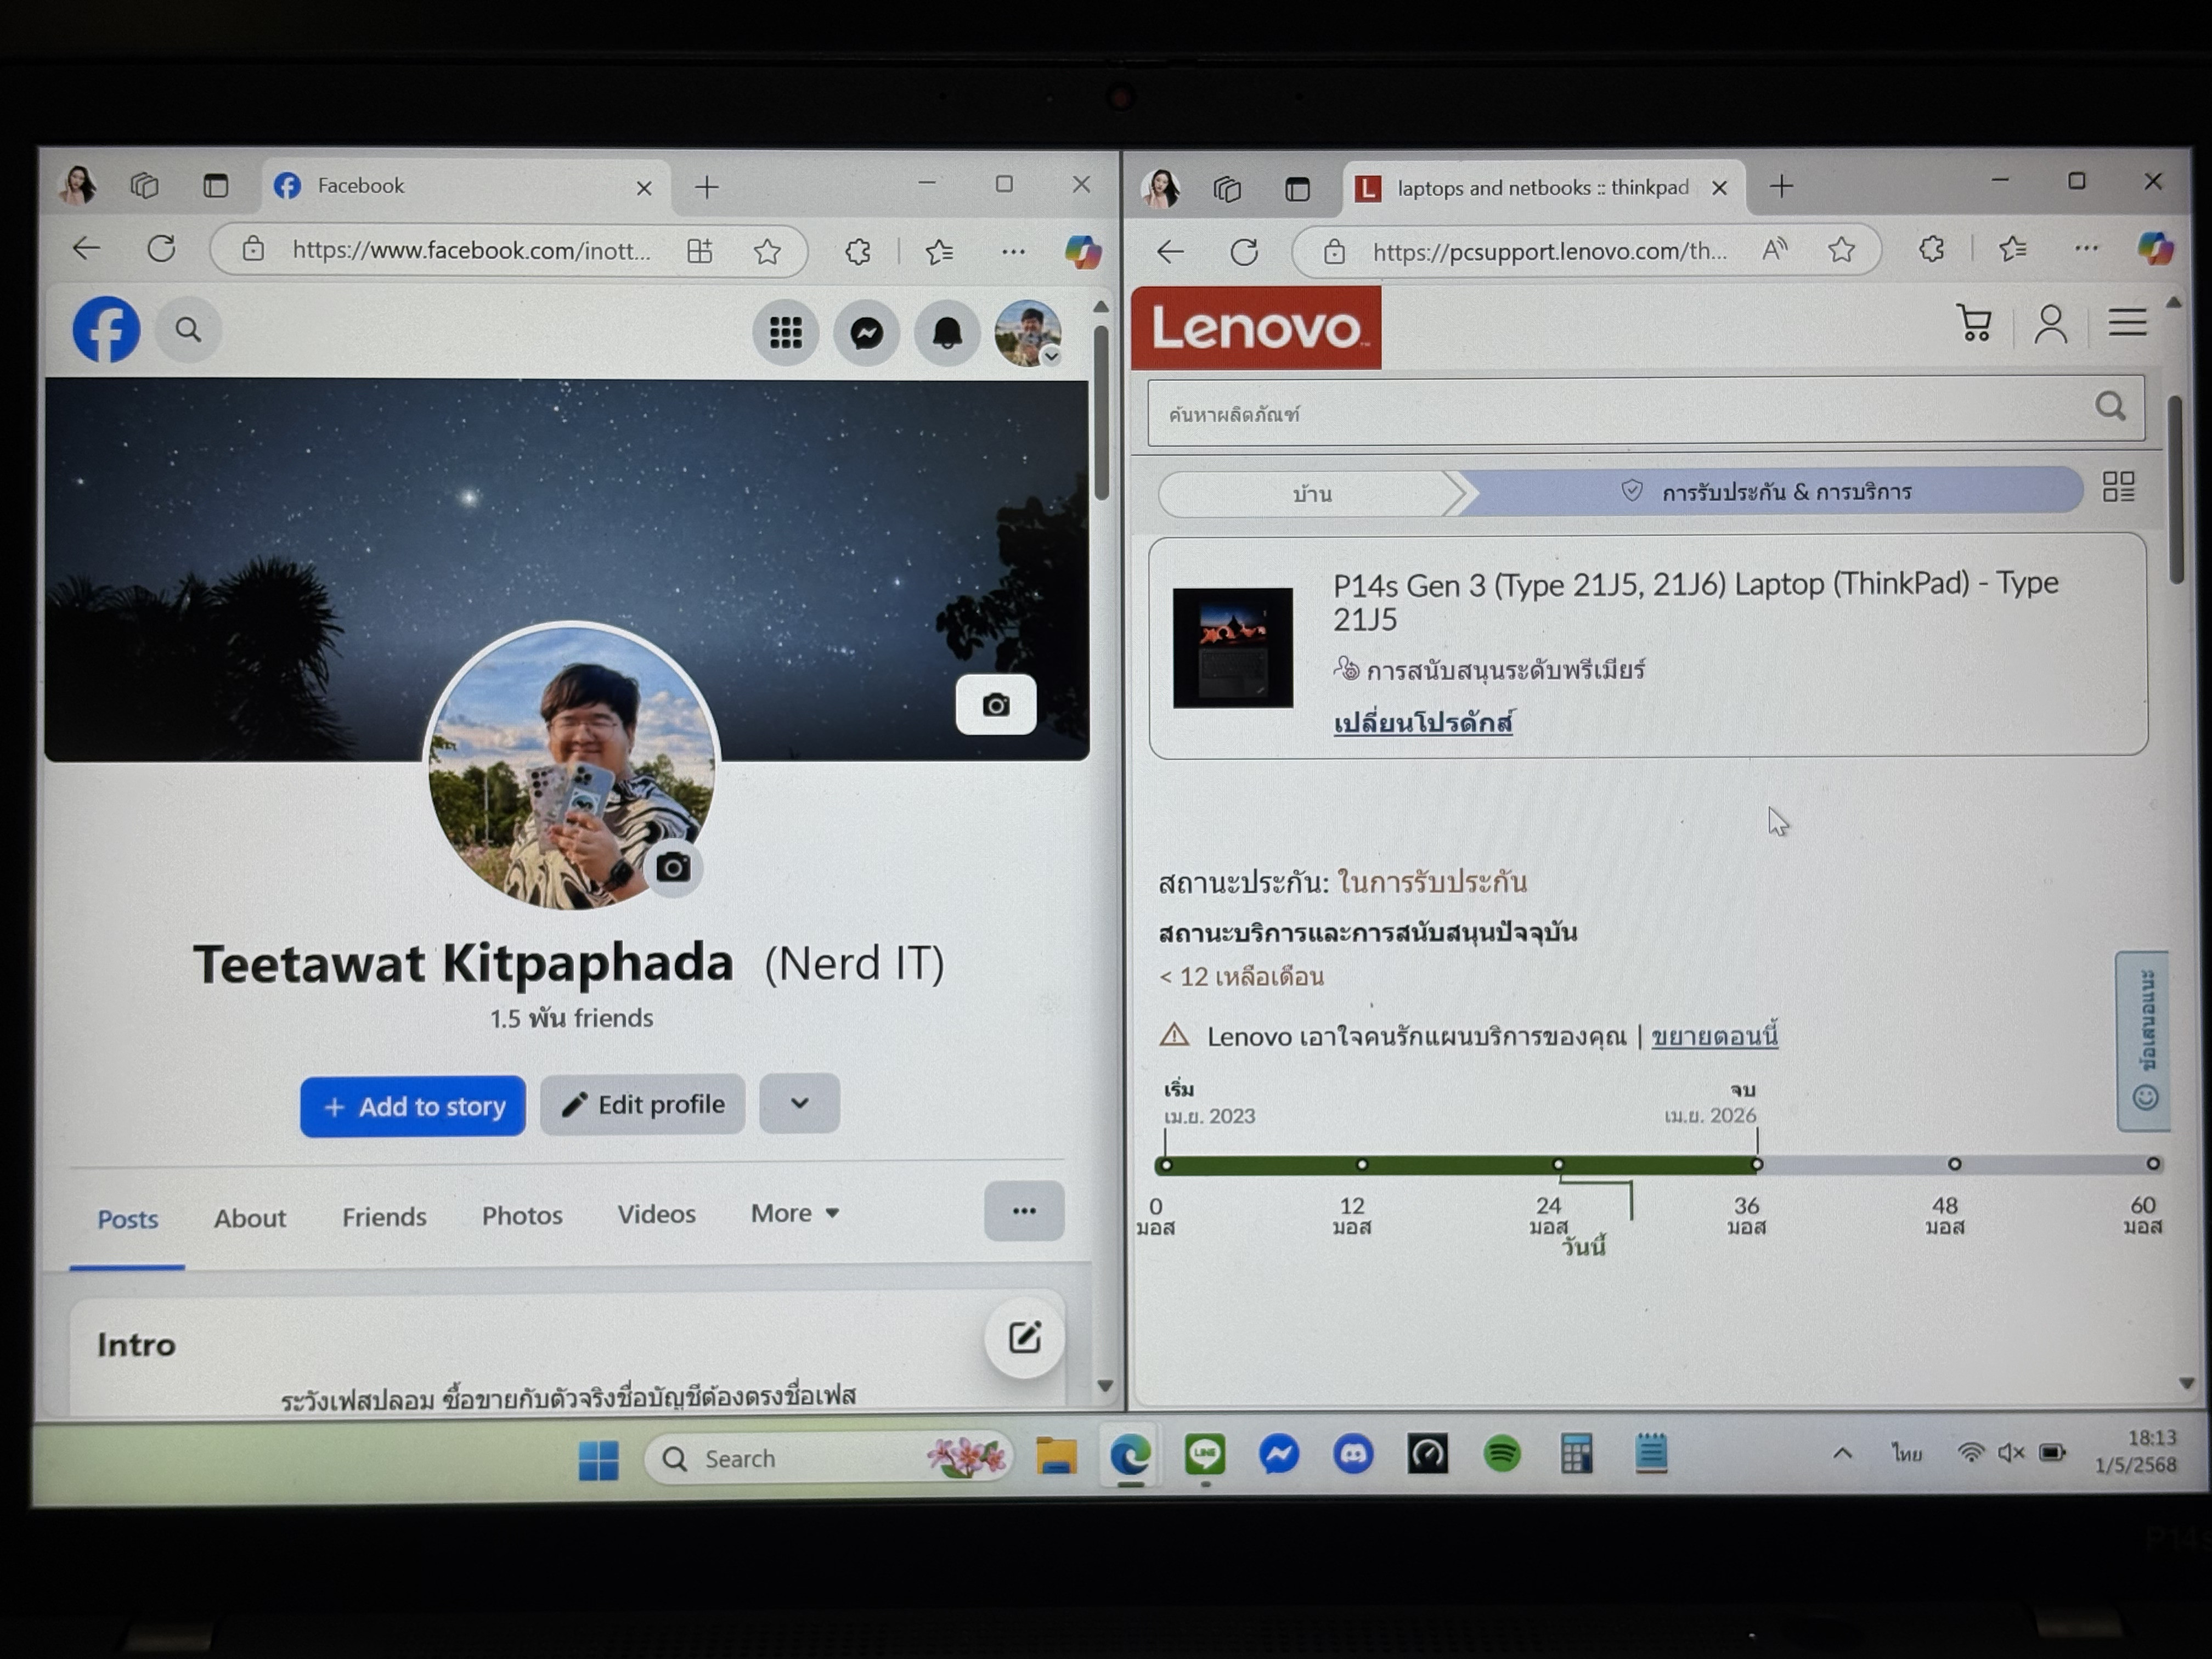Open grid view icon beside breadcrumb
The width and height of the screenshot is (2212, 1659).
tap(2119, 487)
